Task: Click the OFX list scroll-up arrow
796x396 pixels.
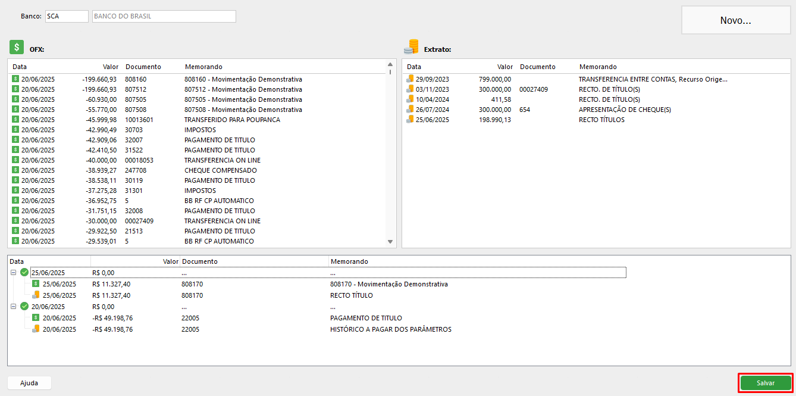Action: [390, 64]
